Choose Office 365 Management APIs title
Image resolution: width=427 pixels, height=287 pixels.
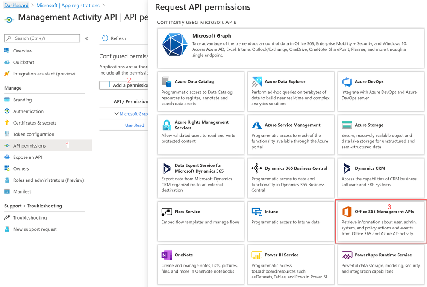(384, 212)
